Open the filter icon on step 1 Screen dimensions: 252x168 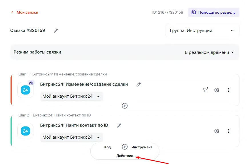point(205,90)
